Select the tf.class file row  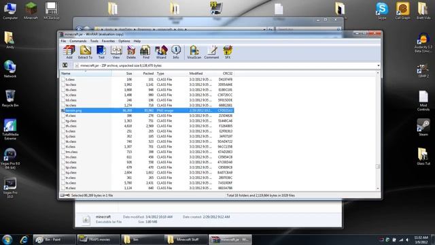pyautogui.click(x=147, y=116)
